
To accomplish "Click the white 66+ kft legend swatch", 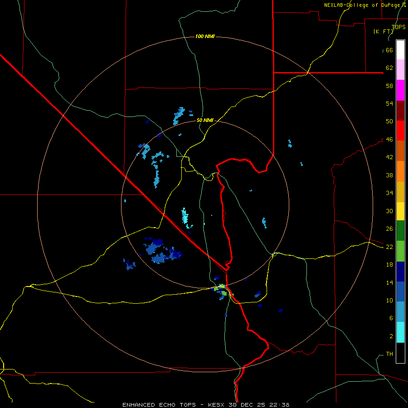I will tap(400, 50).
